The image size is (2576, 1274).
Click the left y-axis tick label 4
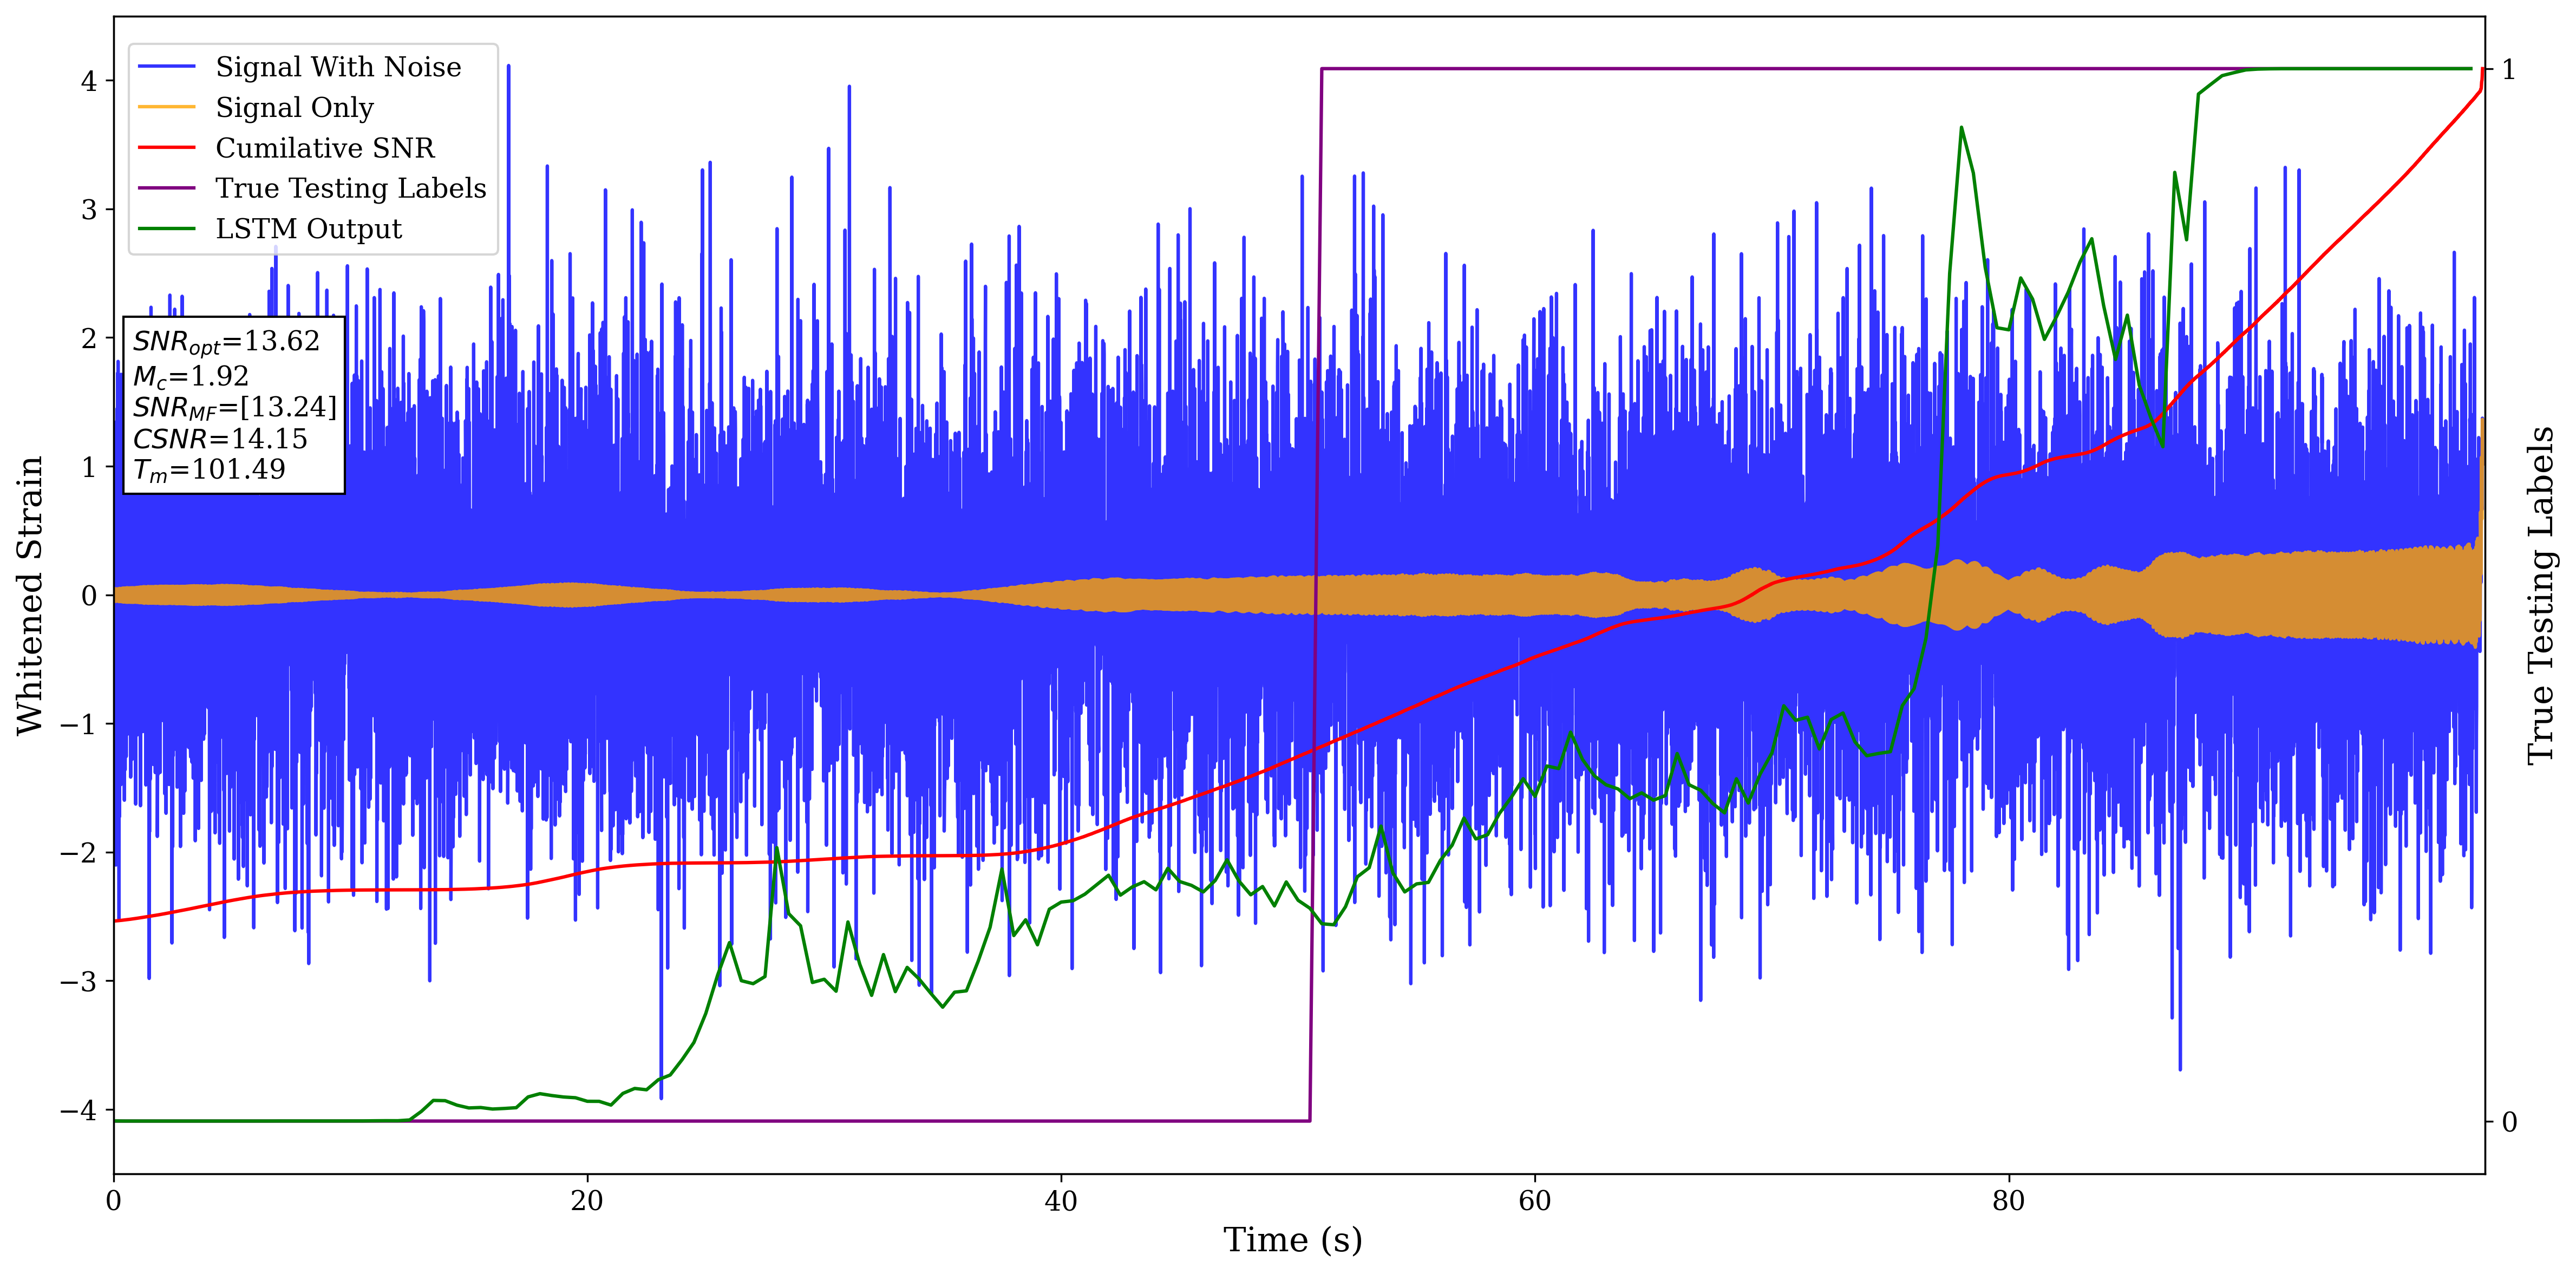click(x=90, y=81)
